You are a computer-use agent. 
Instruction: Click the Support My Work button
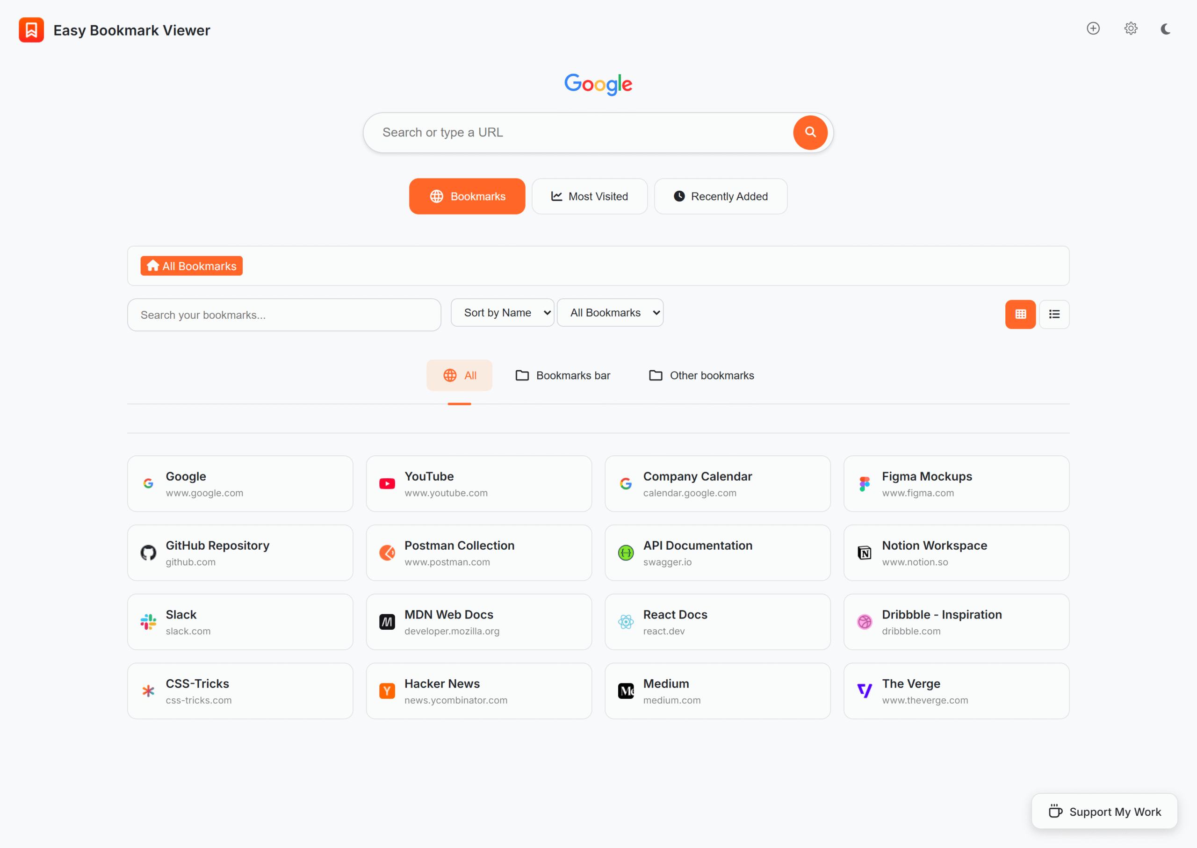pyautogui.click(x=1104, y=812)
